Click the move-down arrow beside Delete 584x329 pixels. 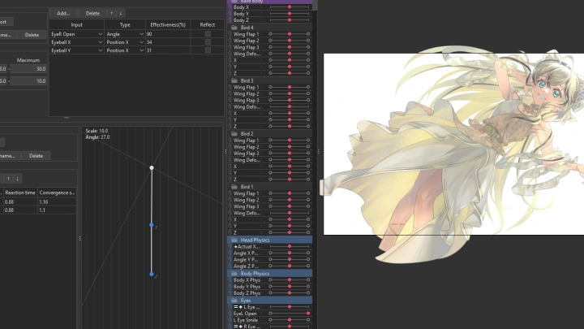pos(121,13)
